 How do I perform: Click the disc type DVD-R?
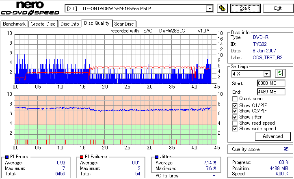tap(261, 37)
